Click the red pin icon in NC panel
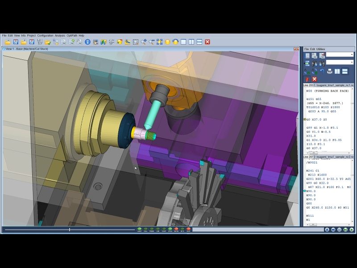The width and height of the screenshot is (357, 268). coord(307,80)
